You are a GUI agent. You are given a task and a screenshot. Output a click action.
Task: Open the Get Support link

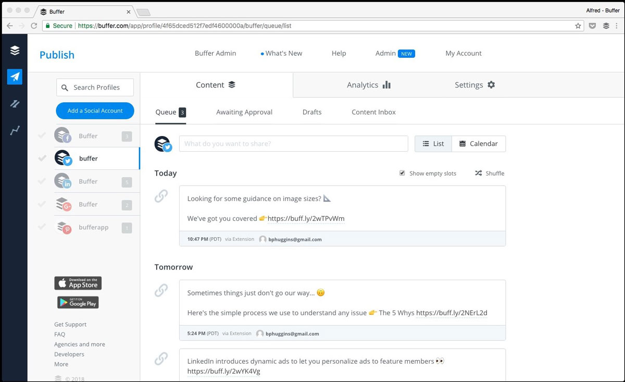(70, 324)
